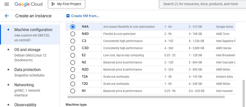Screen dimensions: 246x107
Task: Select the N4A machine series radio
Action: click(73, 27)
